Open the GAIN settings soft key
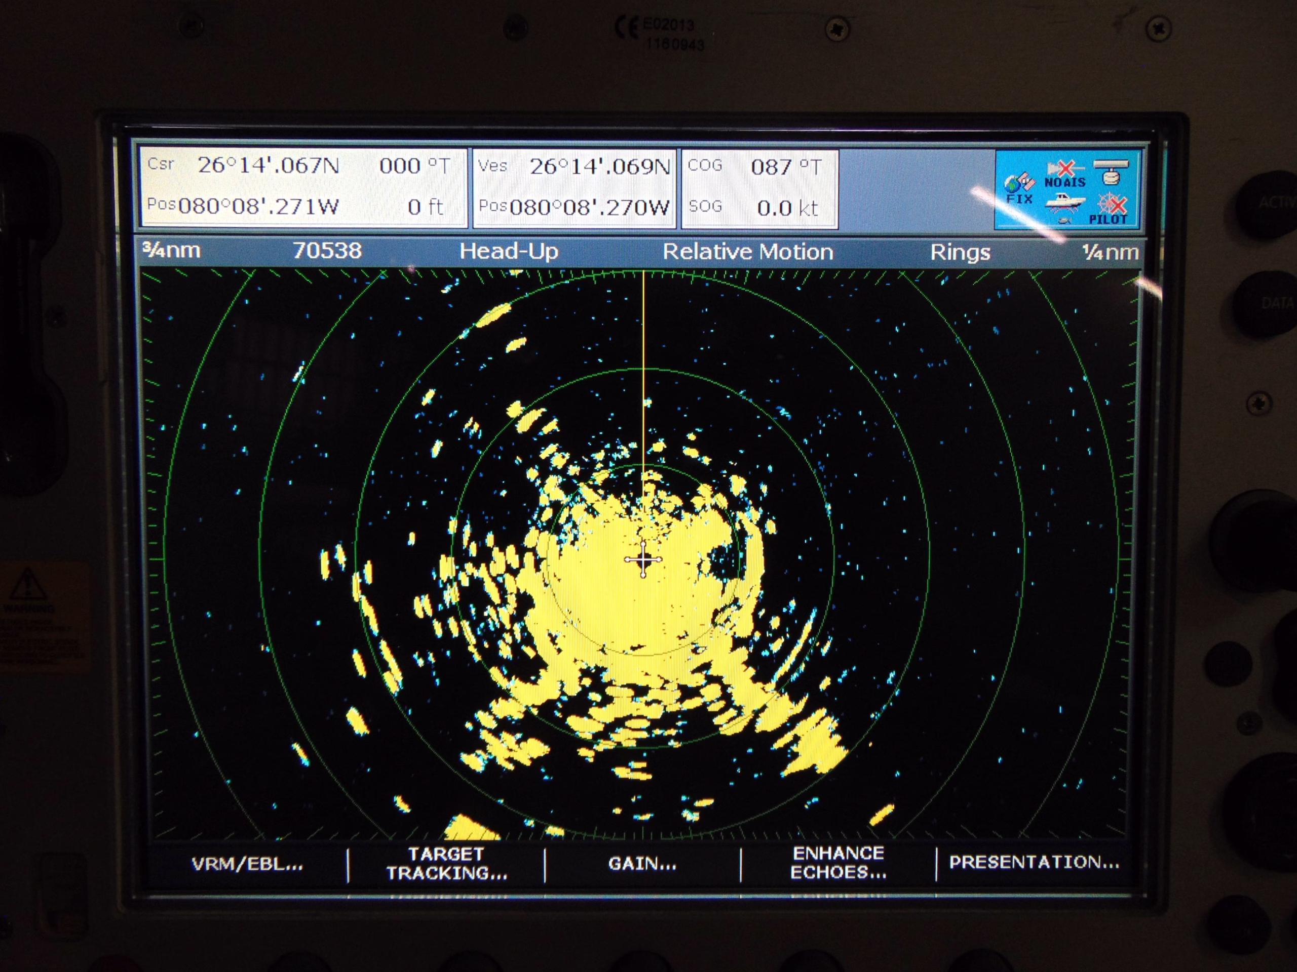 [x=642, y=864]
